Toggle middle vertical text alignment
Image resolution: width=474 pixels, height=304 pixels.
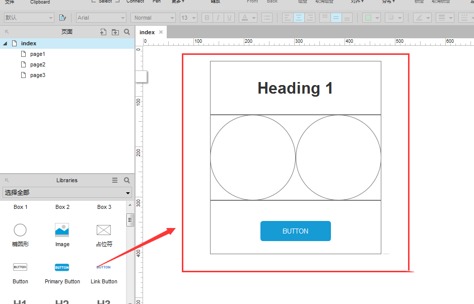point(336,18)
